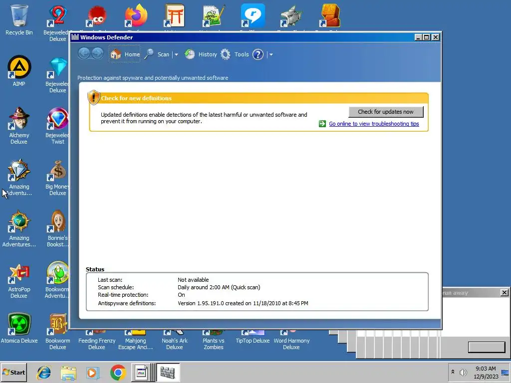Click the volume speaker tray icon
Viewport: 511px width, 383px height.
click(x=463, y=372)
